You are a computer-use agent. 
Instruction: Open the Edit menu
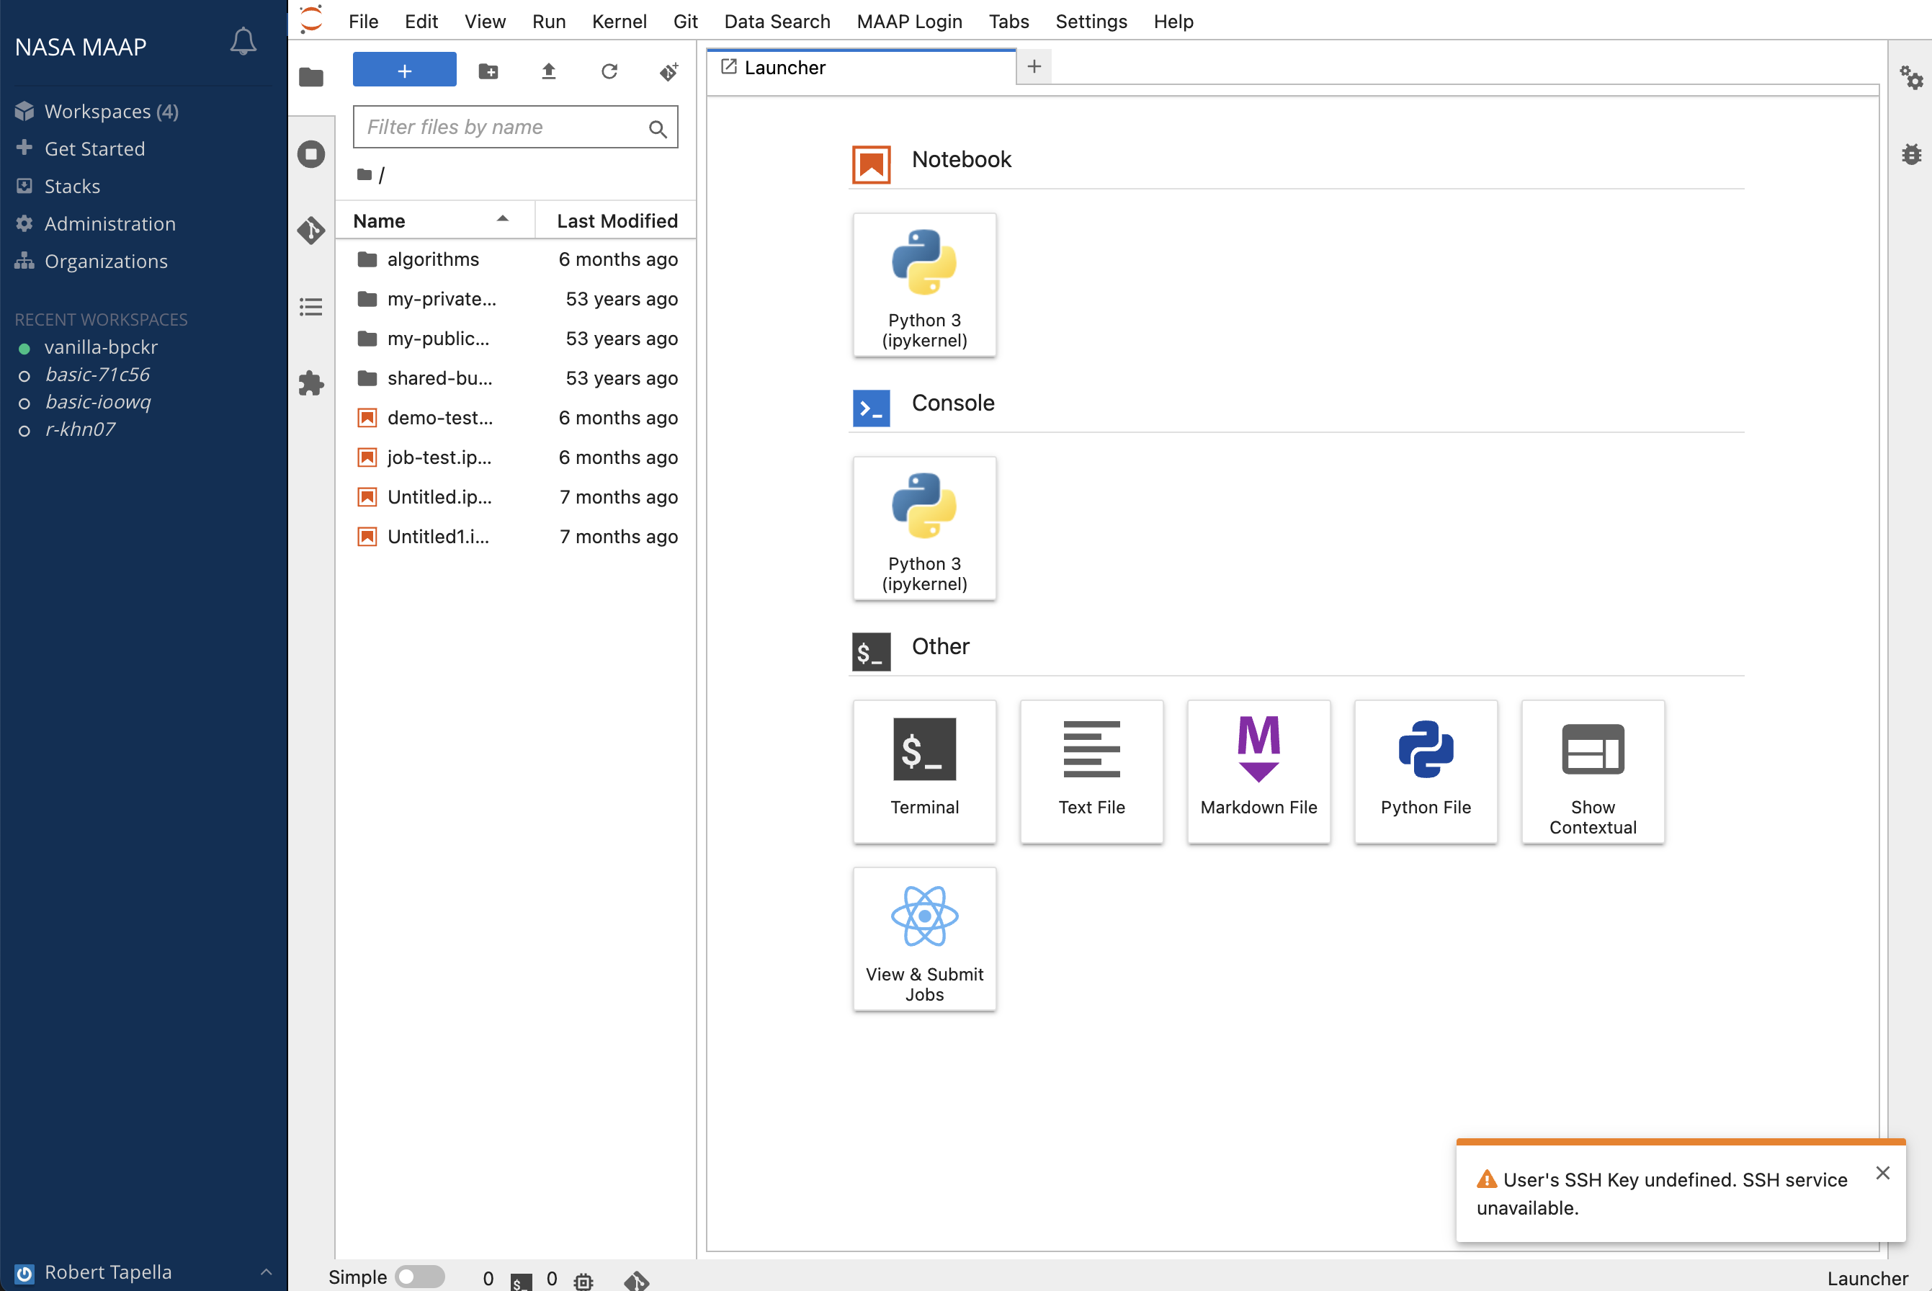(421, 22)
